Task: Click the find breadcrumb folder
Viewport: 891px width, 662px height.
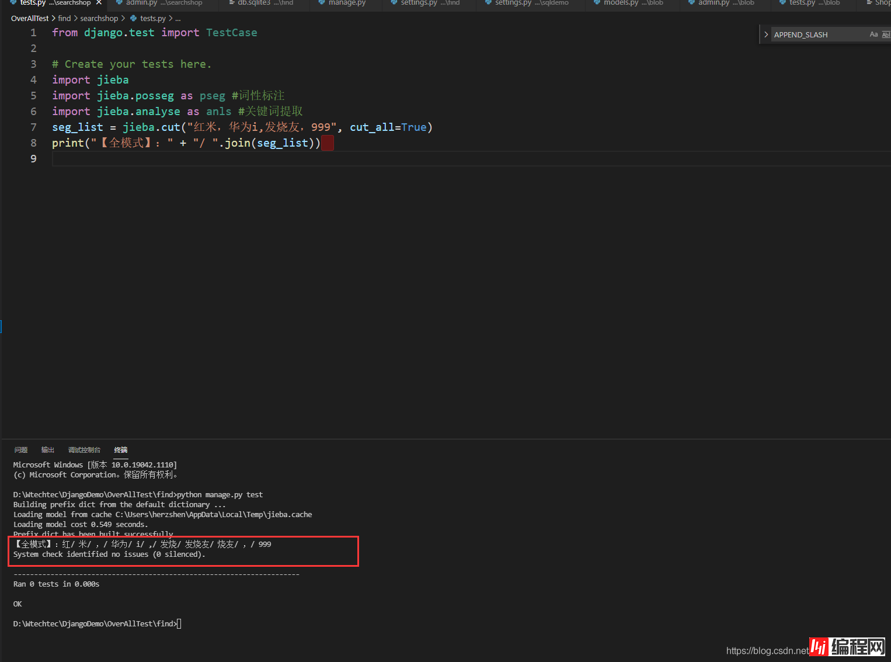Action: point(64,19)
